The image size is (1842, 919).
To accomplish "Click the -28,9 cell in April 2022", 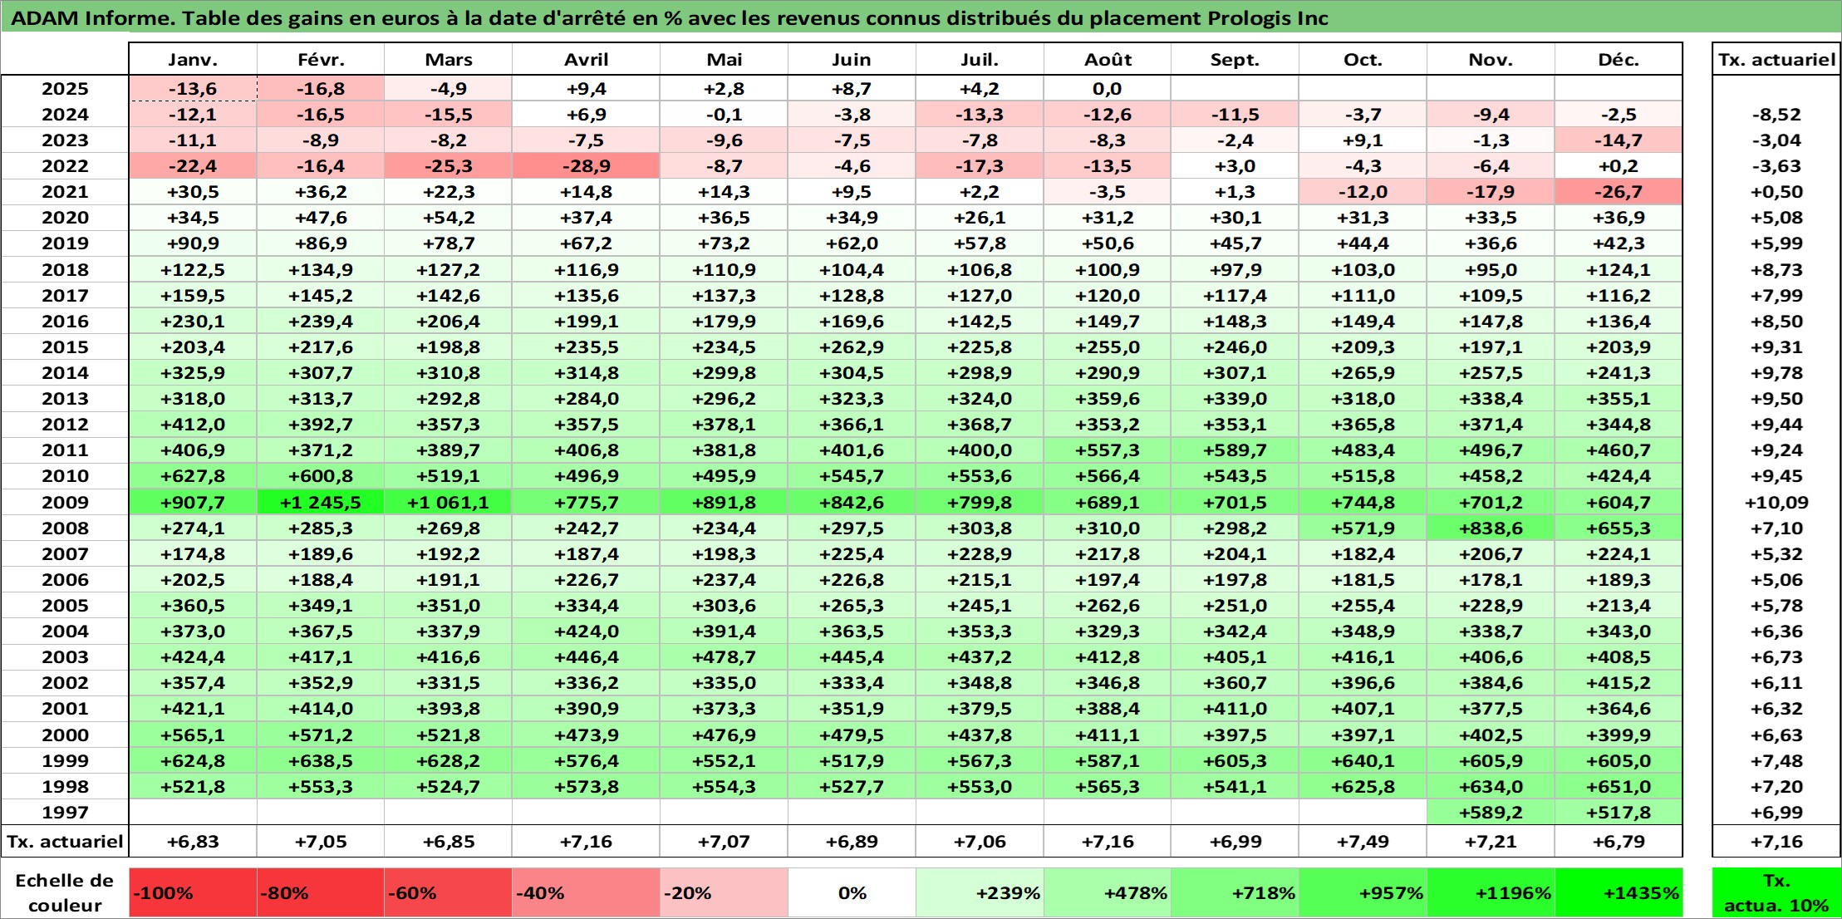I will click(x=586, y=166).
